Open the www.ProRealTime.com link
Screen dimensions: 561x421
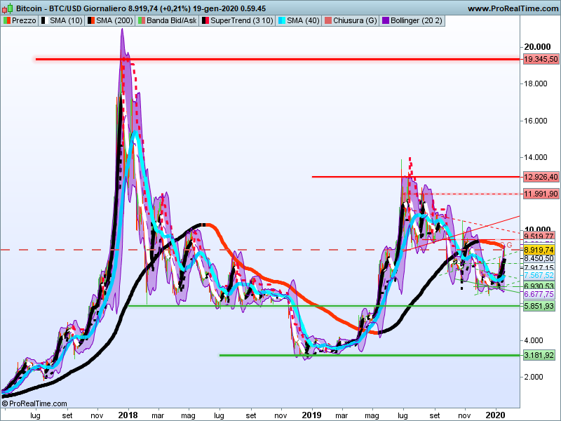(511, 8)
